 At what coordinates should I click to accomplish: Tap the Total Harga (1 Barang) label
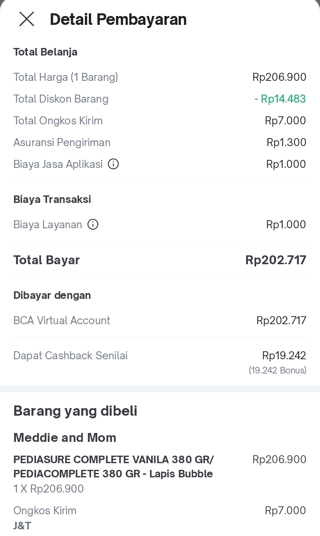(66, 77)
